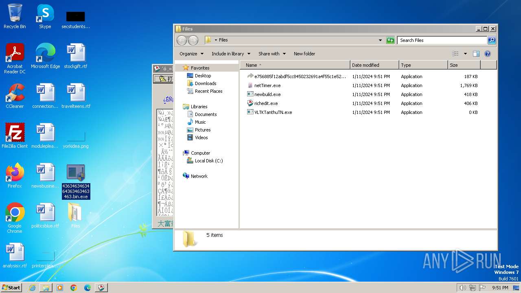
Task: Select the Files folder on desktop
Action: pos(76,215)
